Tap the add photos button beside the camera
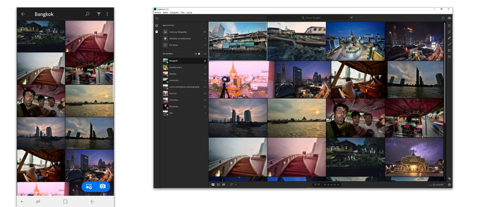The width and height of the screenshot is (478, 207). tap(89, 186)
